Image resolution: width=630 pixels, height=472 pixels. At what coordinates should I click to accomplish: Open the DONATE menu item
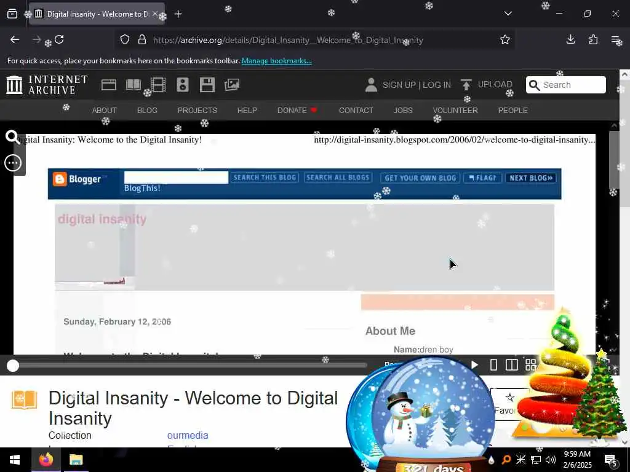(297, 111)
